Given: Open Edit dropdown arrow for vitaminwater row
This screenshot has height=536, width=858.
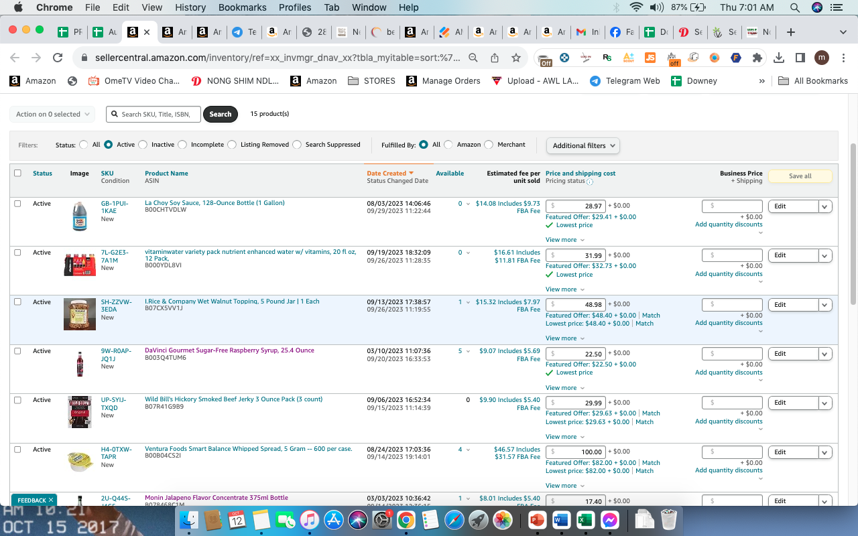Looking at the screenshot, I should pyautogui.click(x=825, y=255).
